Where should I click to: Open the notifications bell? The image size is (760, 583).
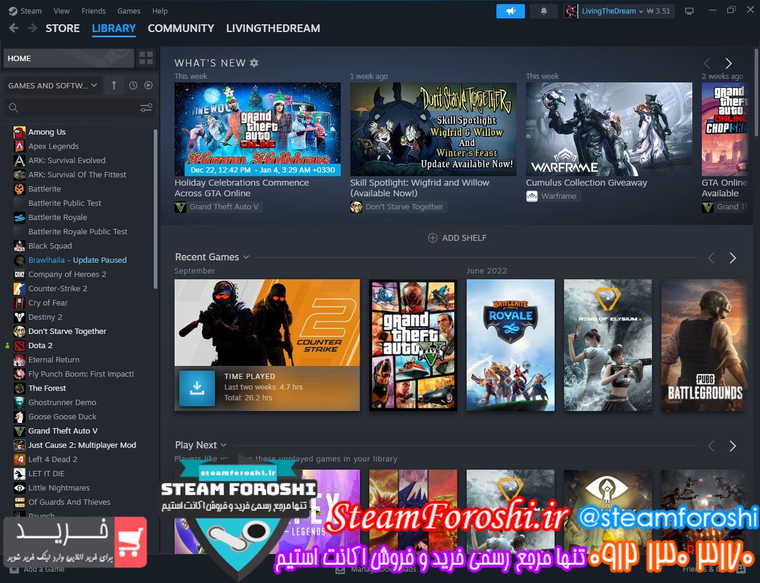tap(544, 11)
